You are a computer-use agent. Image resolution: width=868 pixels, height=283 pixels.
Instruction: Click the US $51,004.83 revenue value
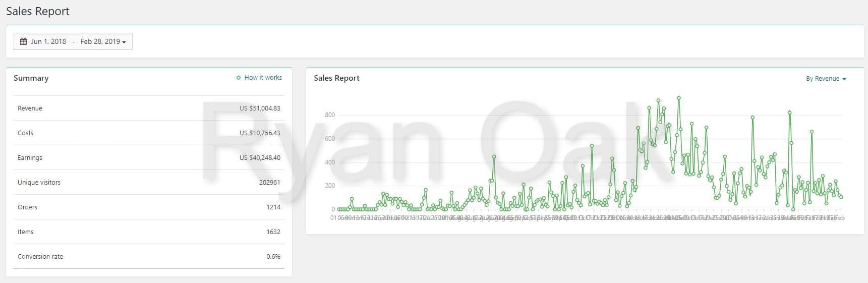pyautogui.click(x=260, y=108)
